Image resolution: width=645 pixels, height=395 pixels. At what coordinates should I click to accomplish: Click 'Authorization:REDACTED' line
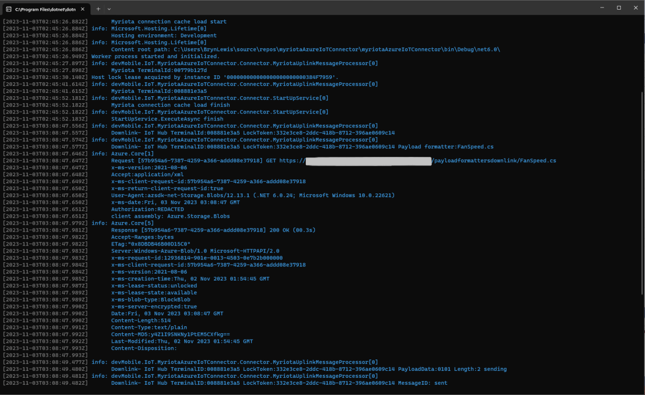tap(148, 210)
